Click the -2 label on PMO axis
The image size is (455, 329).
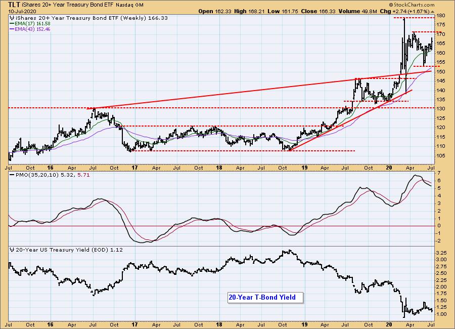(439, 240)
